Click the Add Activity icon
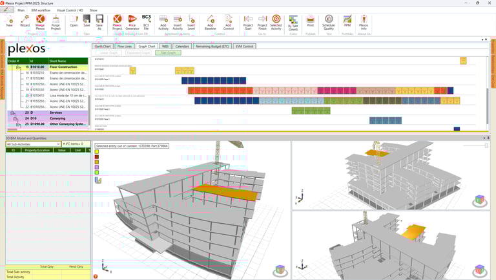The width and height of the screenshot is (496, 280). [163, 22]
